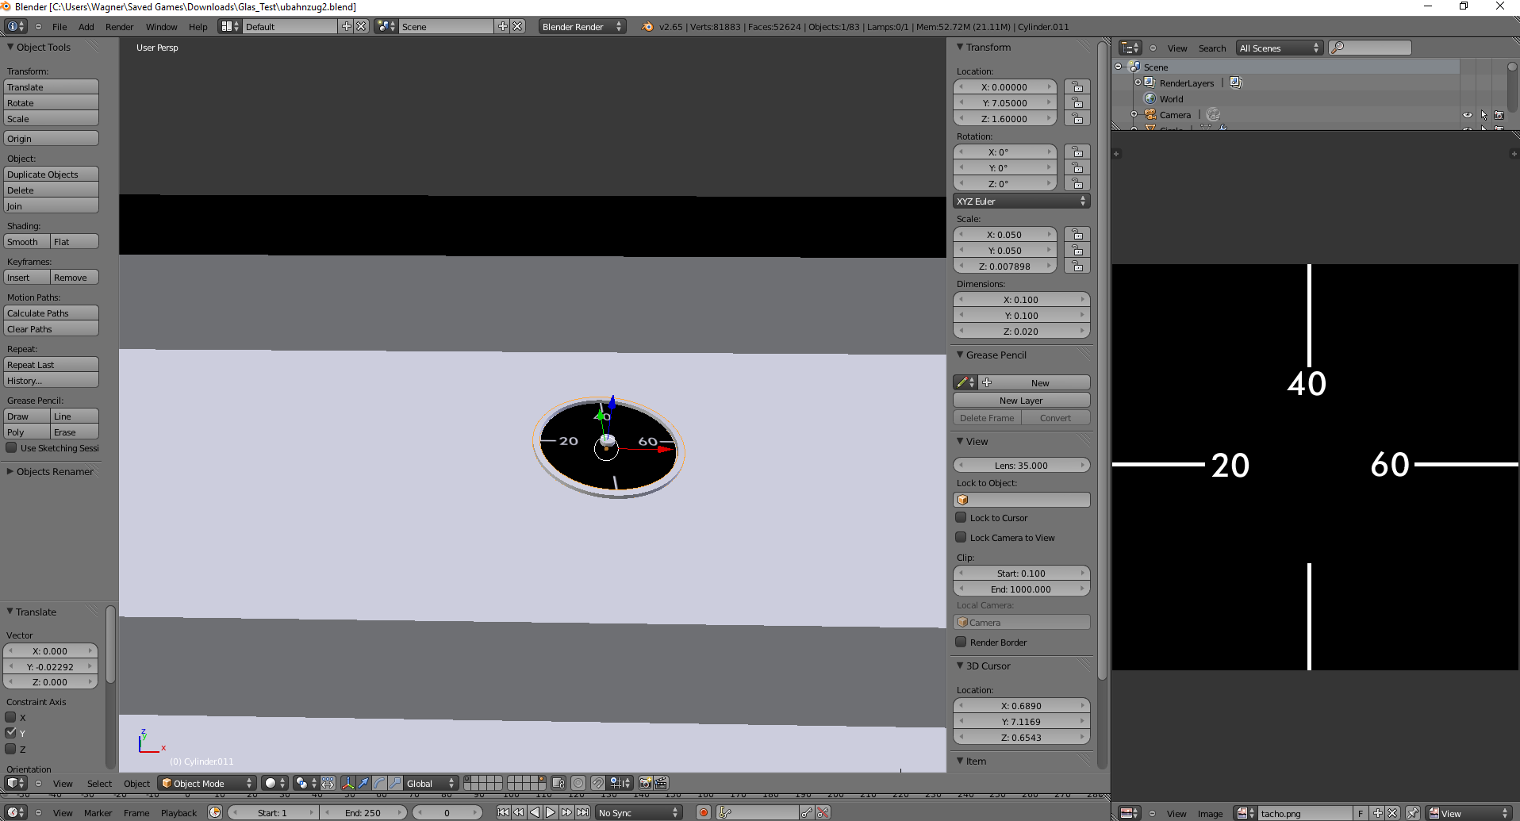The image size is (1520, 821).
Task: Toggle the auto keyframe record button
Action: click(x=703, y=812)
